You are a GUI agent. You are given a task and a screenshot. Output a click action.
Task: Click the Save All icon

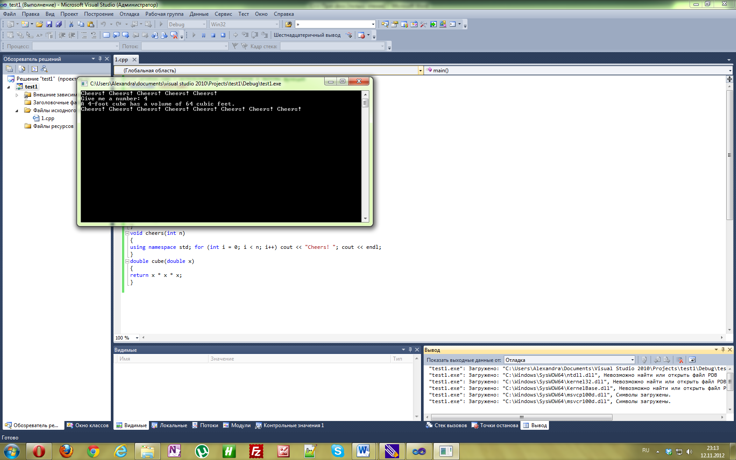click(x=59, y=24)
